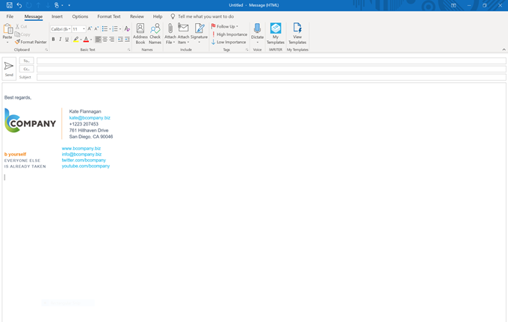Open the File menu

[10, 16]
